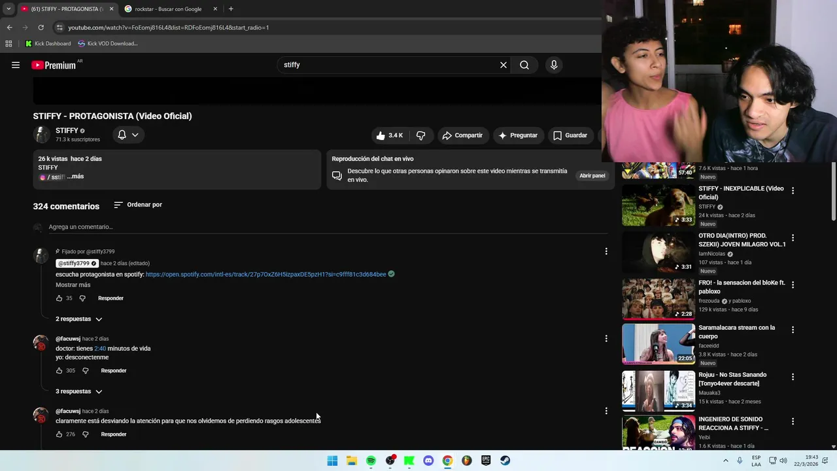Screen dimensions: 837x471
Task: Save video with Guardar button
Action: pyautogui.click(x=570, y=135)
